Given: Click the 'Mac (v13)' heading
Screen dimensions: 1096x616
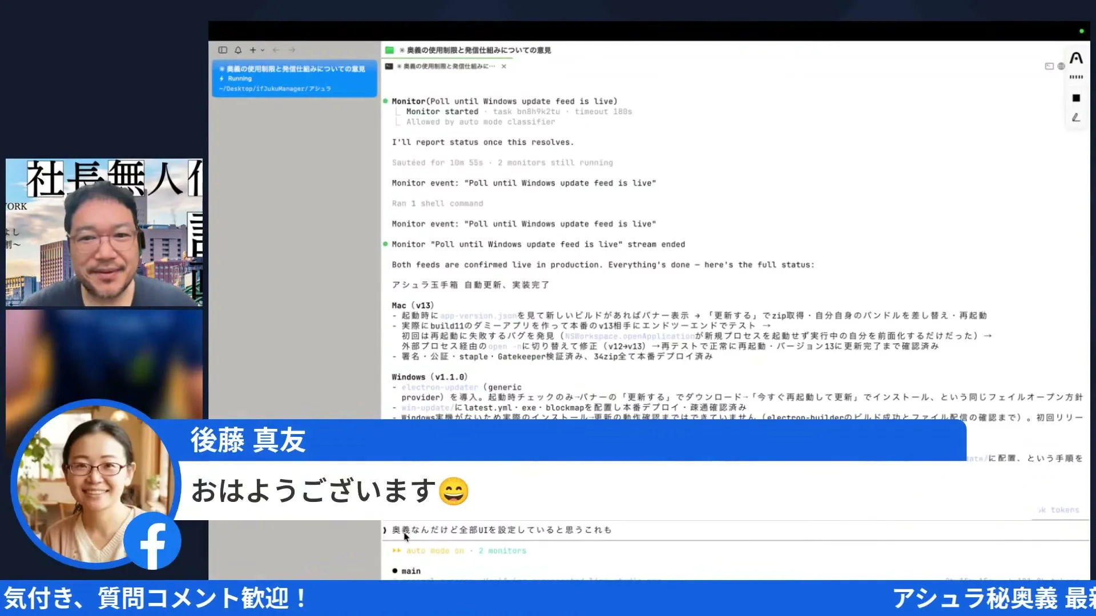Looking at the screenshot, I should click(x=413, y=306).
